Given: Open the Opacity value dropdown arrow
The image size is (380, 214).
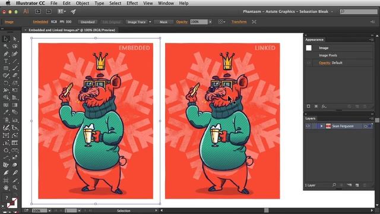Looking at the screenshot, I should pos(210,22).
